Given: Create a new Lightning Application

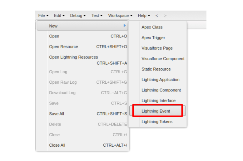Looking at the screenshot, I should click(x=161, y=80).
